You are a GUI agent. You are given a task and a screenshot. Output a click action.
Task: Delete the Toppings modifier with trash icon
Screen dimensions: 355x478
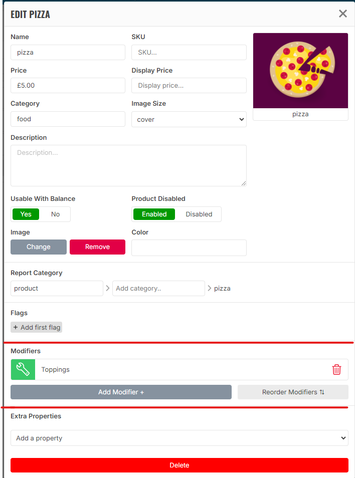[336, 370]
